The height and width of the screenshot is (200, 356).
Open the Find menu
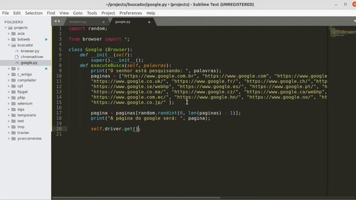(51, 13)
